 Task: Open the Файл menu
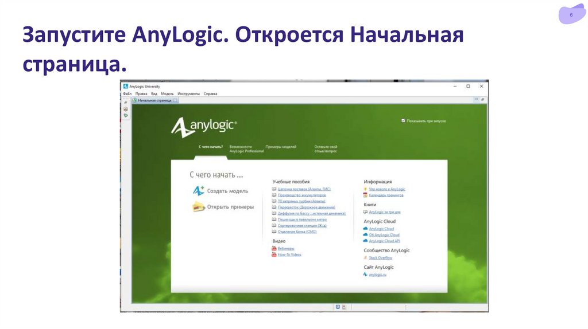pyautogui.click(x=127, y=93)
